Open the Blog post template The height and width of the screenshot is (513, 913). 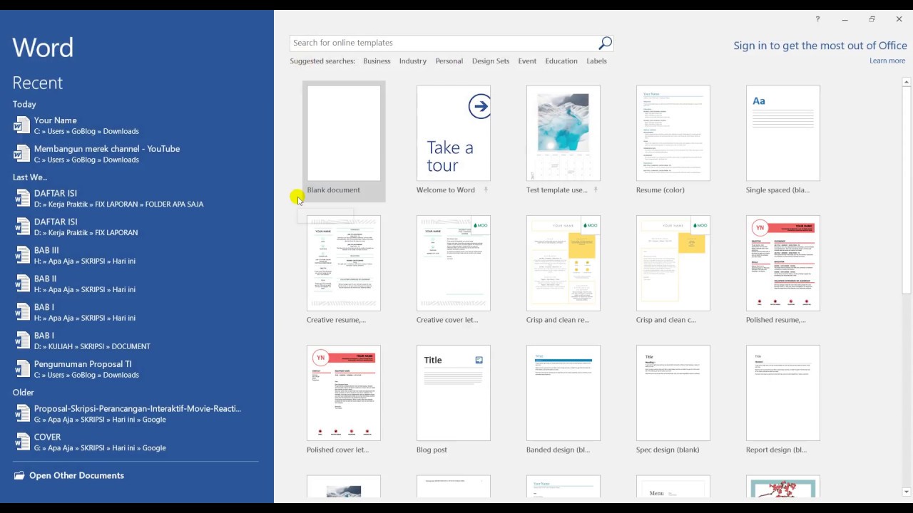pyautogui.click(x=454, y=393)
